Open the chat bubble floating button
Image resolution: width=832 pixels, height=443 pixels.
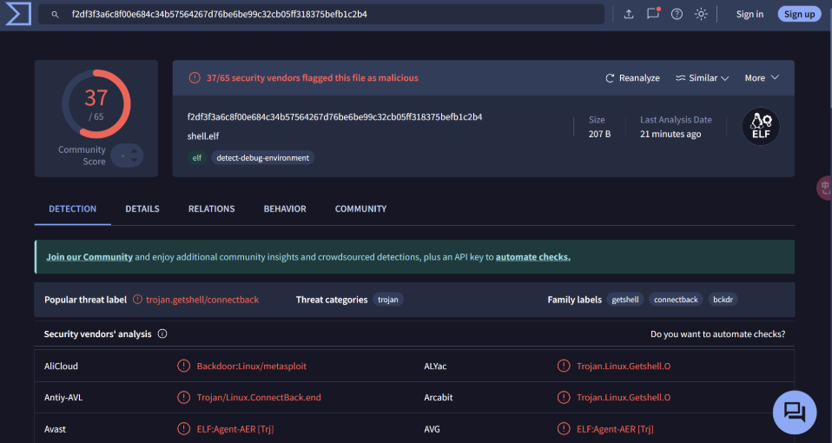click(x=795, y=413)
